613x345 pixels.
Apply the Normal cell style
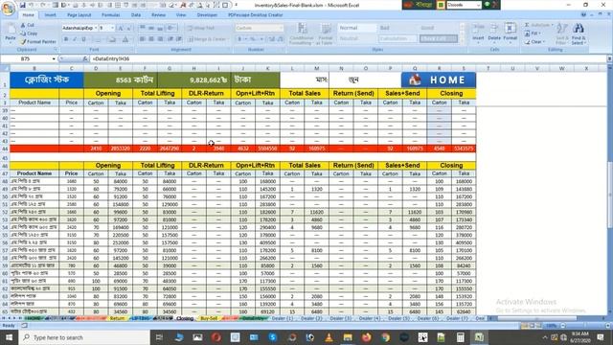pos(356,28)
